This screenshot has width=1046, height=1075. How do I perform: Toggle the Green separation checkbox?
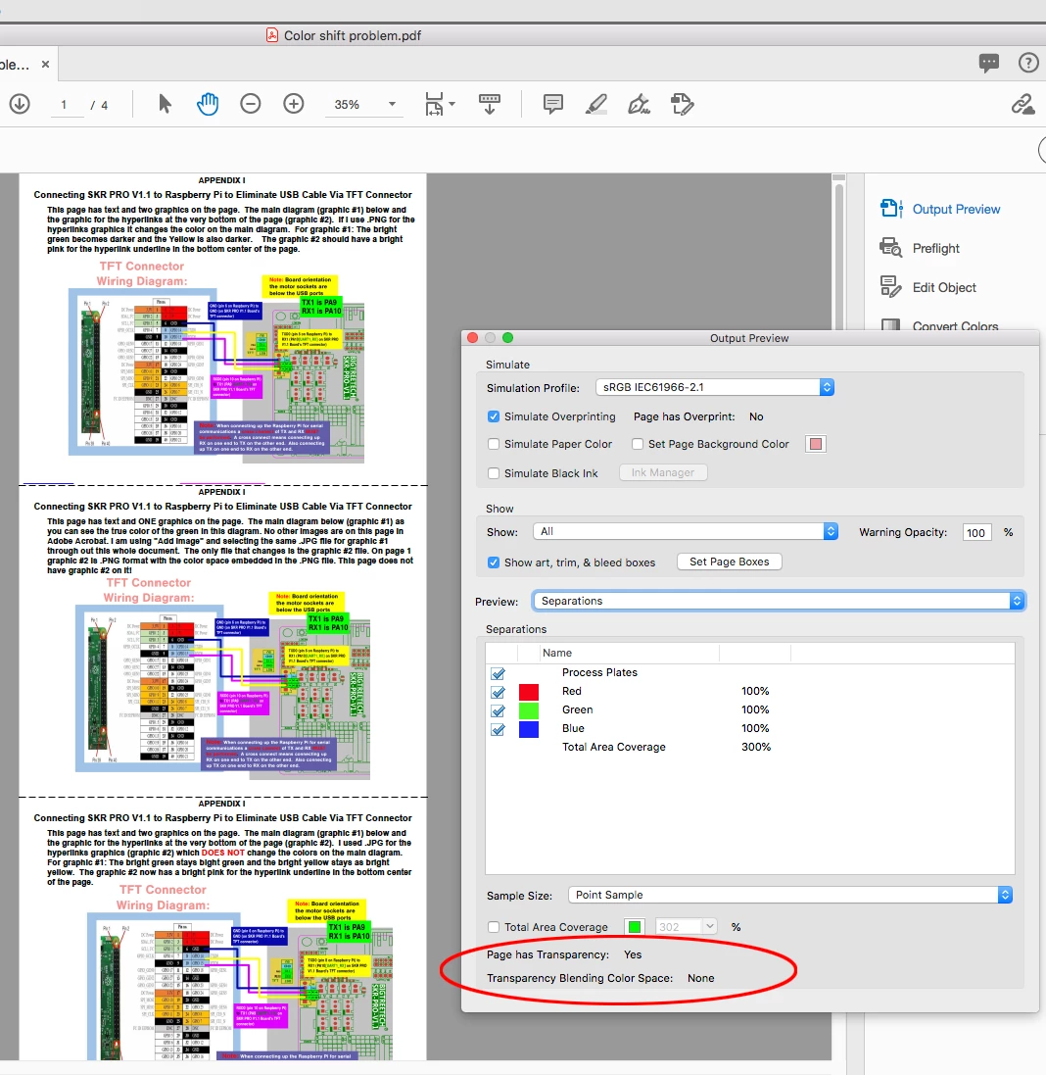point(498,710)
